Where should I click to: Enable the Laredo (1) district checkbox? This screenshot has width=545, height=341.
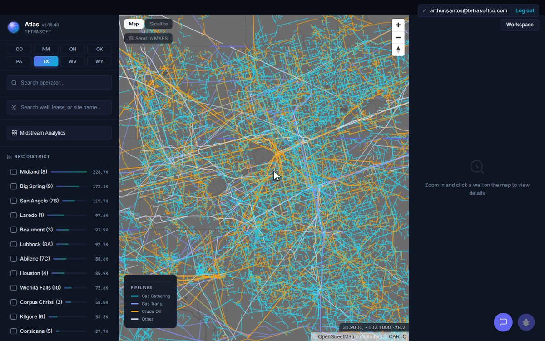tap(14, 216)
